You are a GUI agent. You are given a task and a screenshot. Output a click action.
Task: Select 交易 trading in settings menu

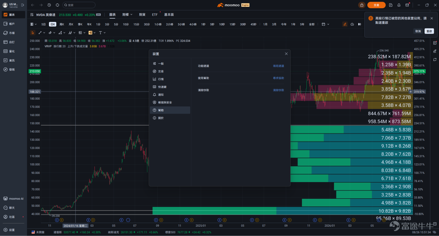[170, 71]
